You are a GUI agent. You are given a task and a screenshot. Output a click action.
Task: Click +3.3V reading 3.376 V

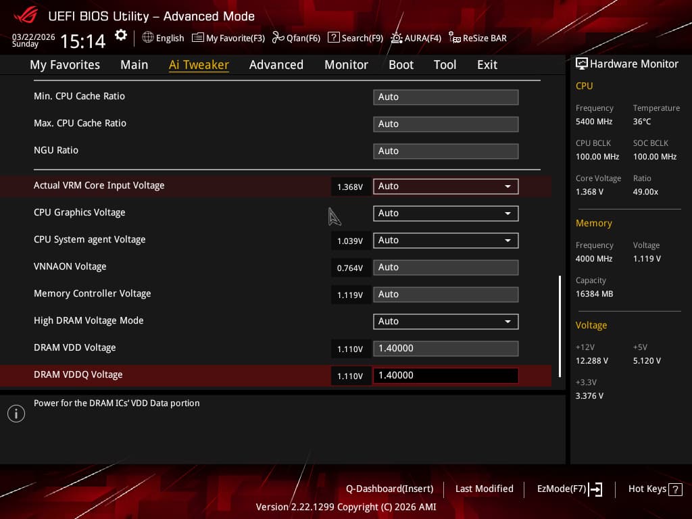tap(589, 396)
